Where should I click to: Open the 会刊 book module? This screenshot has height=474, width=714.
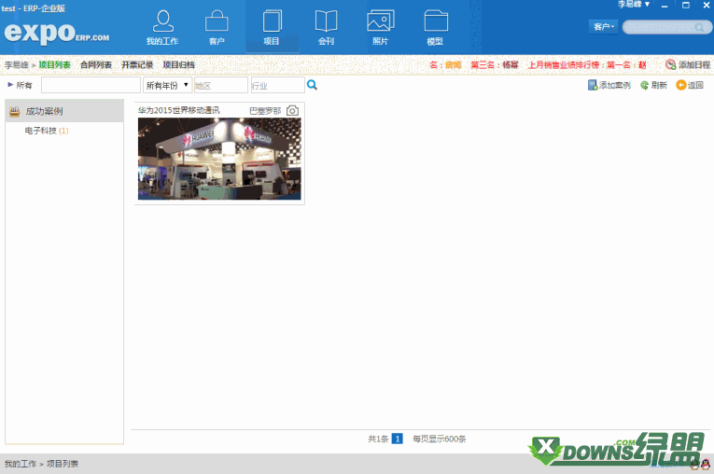pyautogui.click(x=326, y=28)
